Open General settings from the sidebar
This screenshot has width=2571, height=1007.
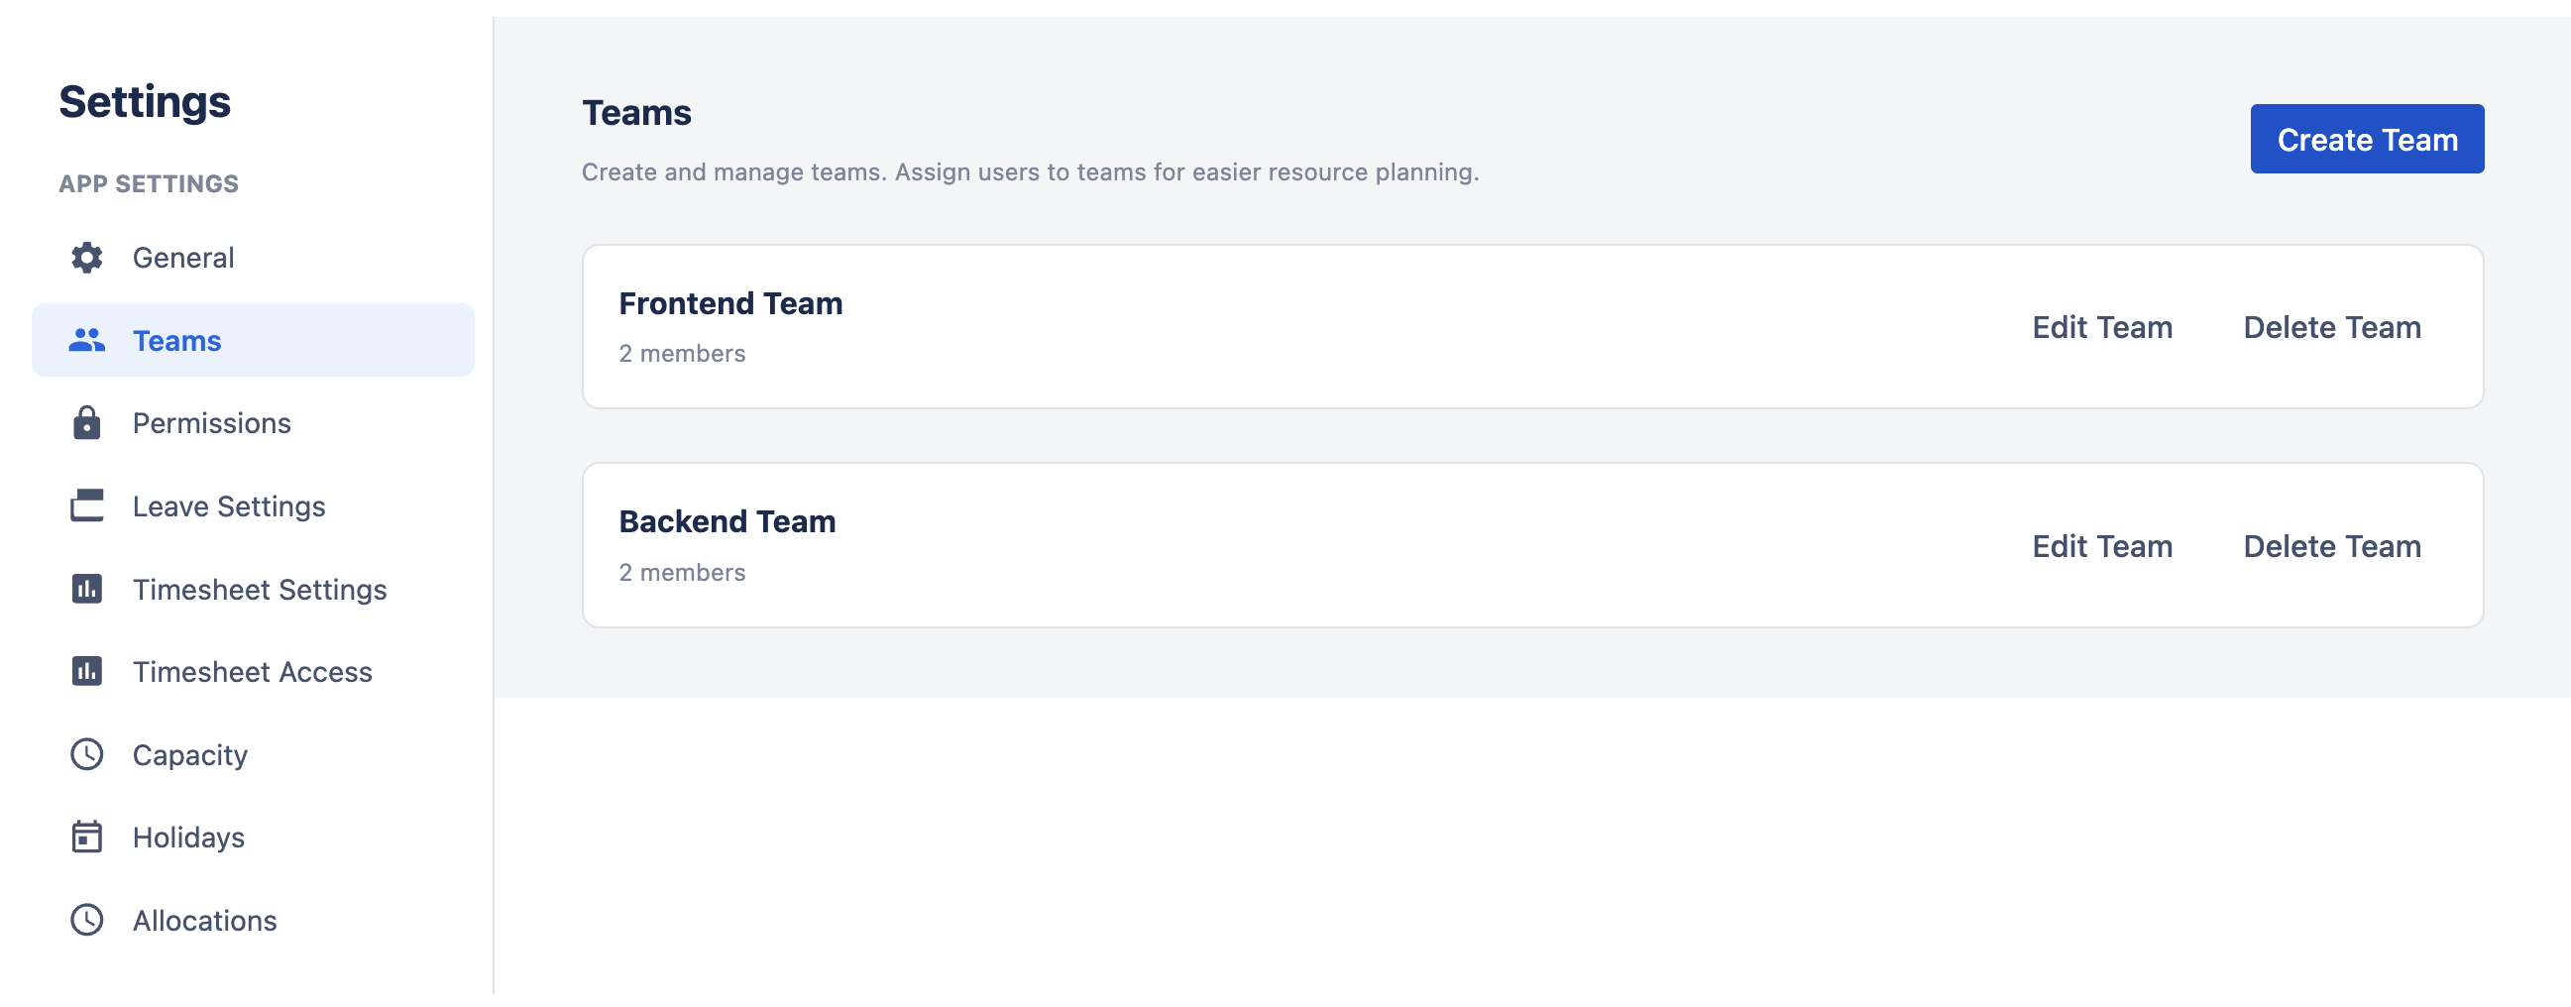pos(182,257)
